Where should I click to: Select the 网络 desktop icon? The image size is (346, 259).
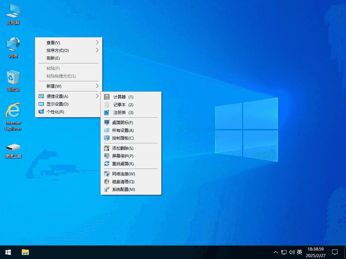(13, 47)
